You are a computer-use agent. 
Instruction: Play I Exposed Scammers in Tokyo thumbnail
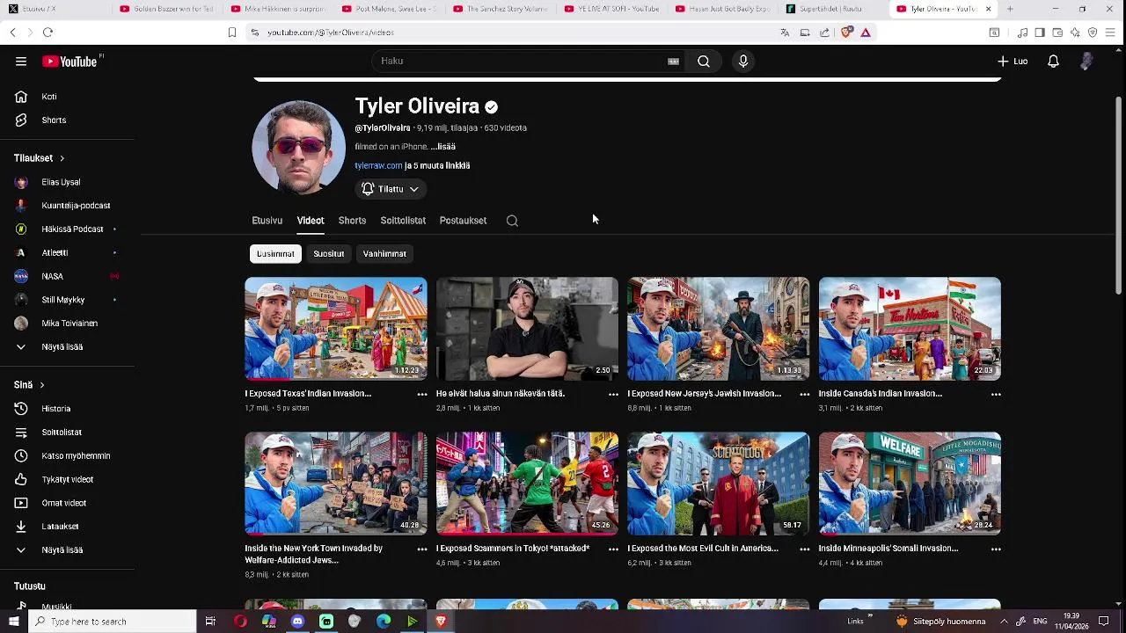tap(527, 484)
